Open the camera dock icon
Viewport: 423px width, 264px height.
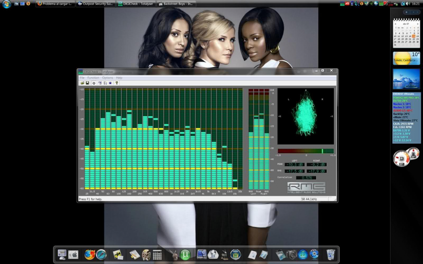292,254
